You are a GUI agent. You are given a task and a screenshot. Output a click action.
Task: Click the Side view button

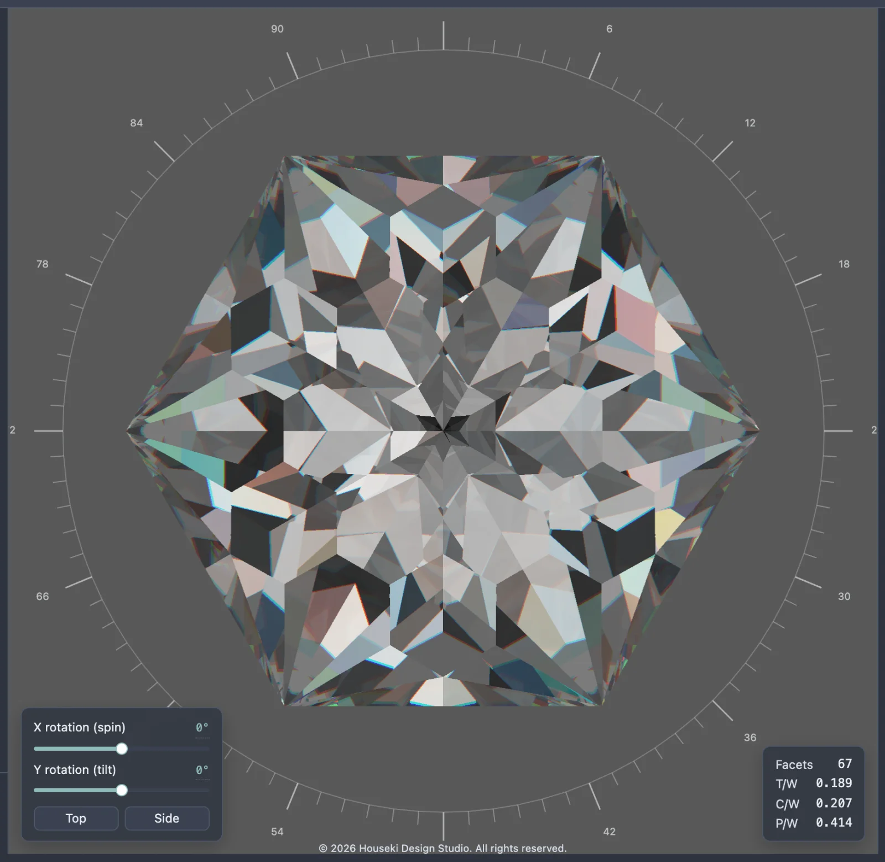[167, 818]
